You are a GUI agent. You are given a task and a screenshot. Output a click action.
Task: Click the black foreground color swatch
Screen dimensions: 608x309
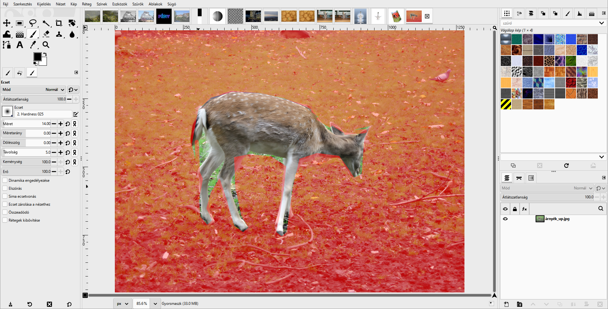click(x=37, y=57)
